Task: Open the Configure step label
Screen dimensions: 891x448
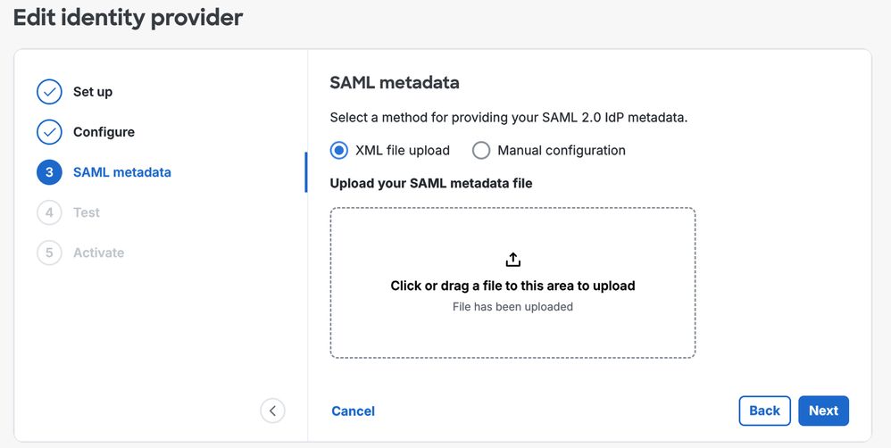Action: 104,132
